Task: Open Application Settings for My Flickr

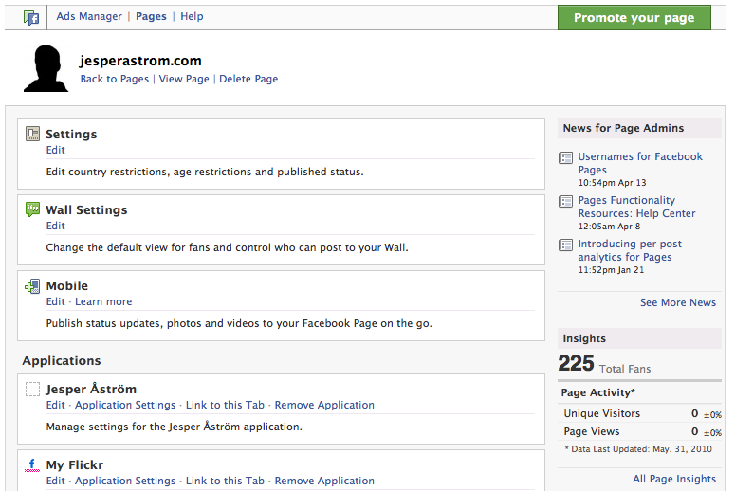Action: coord(125,481)
